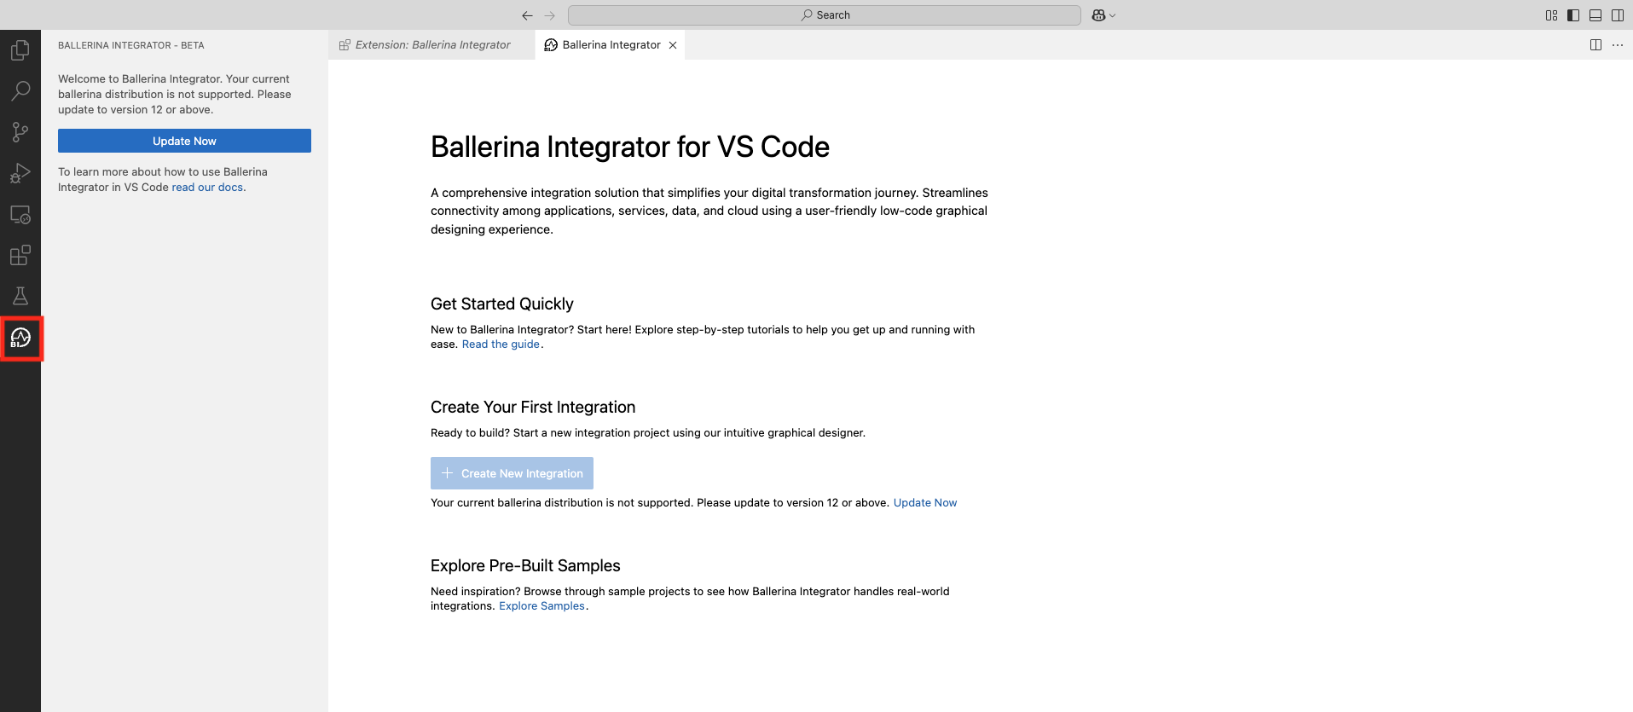Viewport: 1633px width, 712px height.
Task: Click the command center Search field
Action: (825, 15)
